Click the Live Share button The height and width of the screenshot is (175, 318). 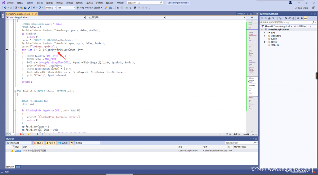coord(301,8)
